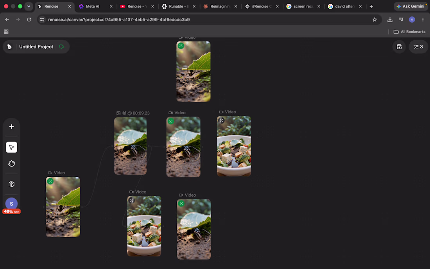The width and height of the screenshot is (430, 269).
Task: Click the frame @ 00:09.23 label
Action: pos(133,113)
